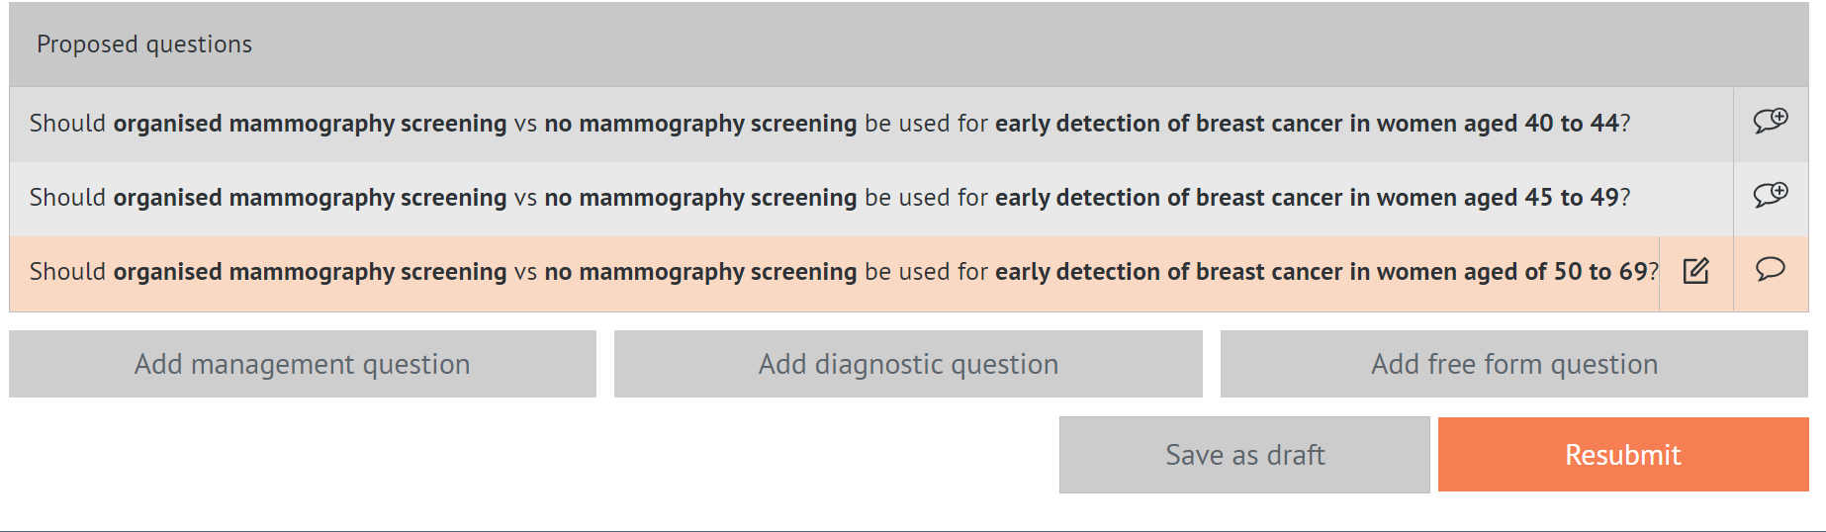1826x532 pixels.
Task: Click the Proposed questions header
Action: [144, 44]
